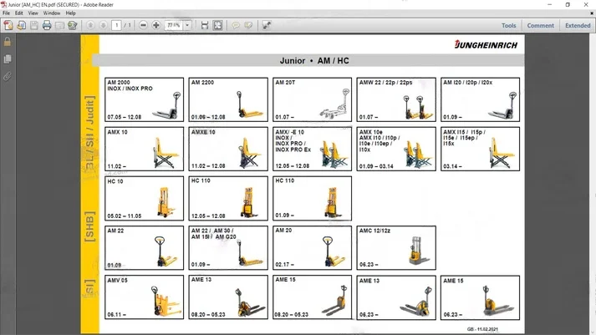Open the File menu
This screenshot has width=596, height=335.
point(7,13)
